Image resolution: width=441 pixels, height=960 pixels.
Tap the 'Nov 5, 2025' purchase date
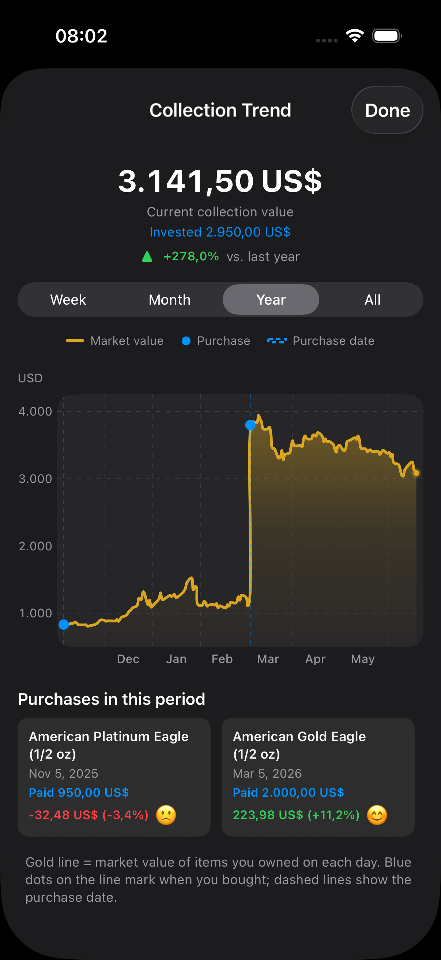point(64,774)
